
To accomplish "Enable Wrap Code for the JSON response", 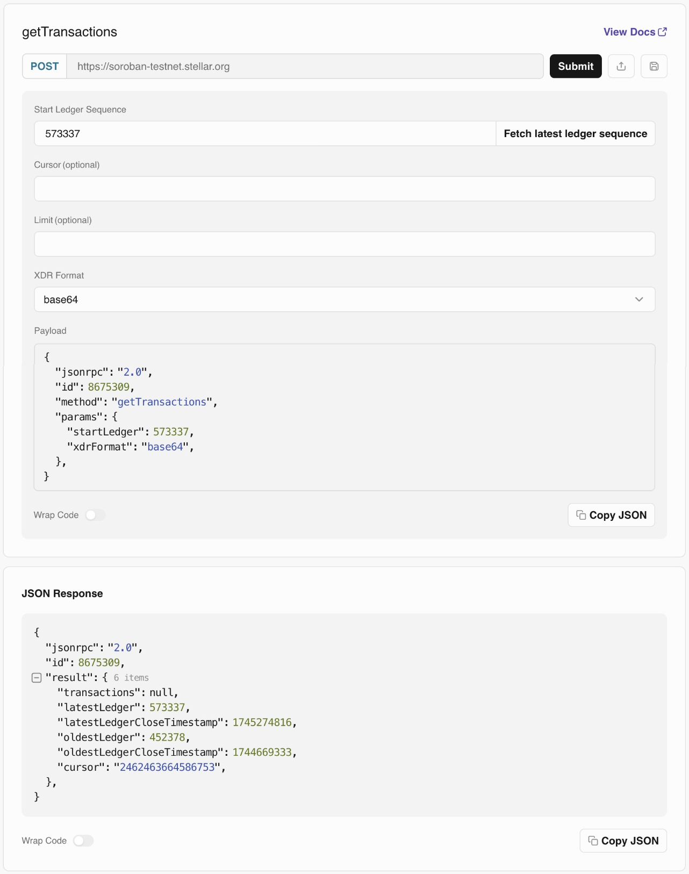I will (83, 841).
